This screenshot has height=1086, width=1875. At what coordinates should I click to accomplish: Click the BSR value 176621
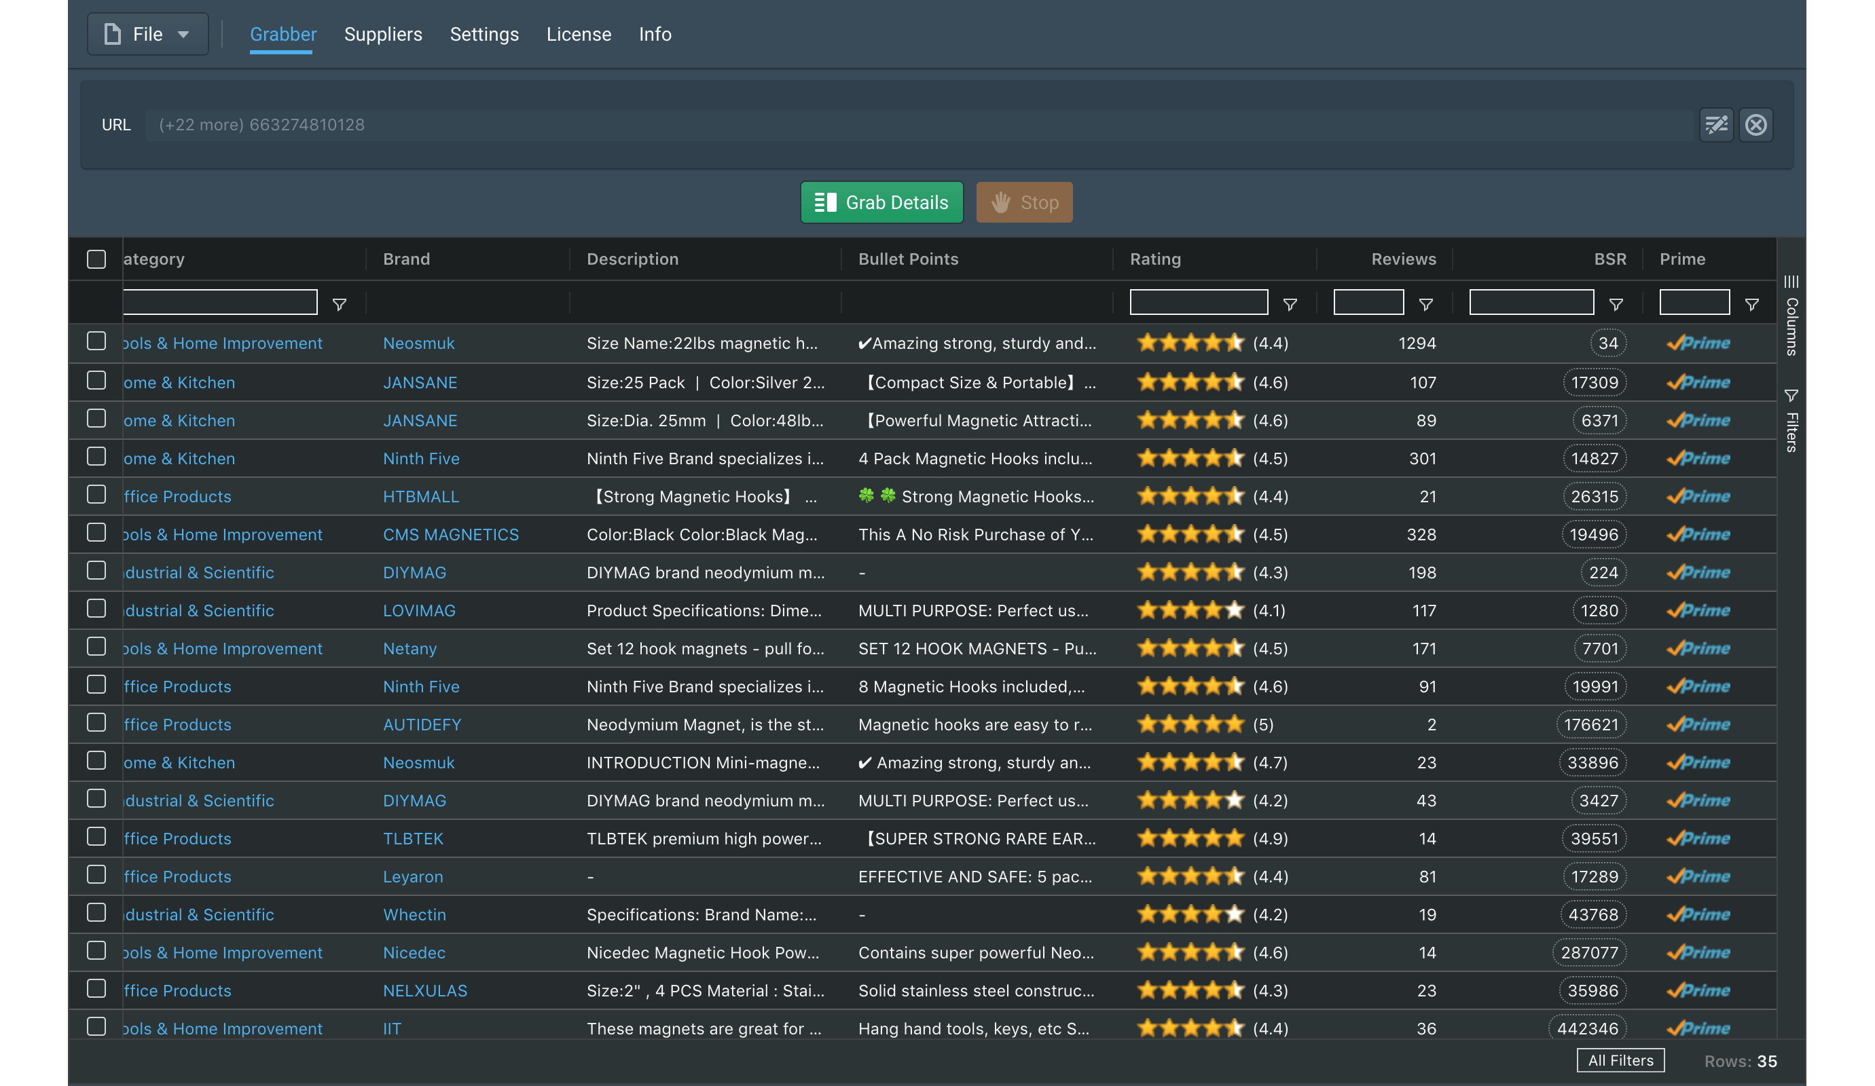[x=1590, y=724]
